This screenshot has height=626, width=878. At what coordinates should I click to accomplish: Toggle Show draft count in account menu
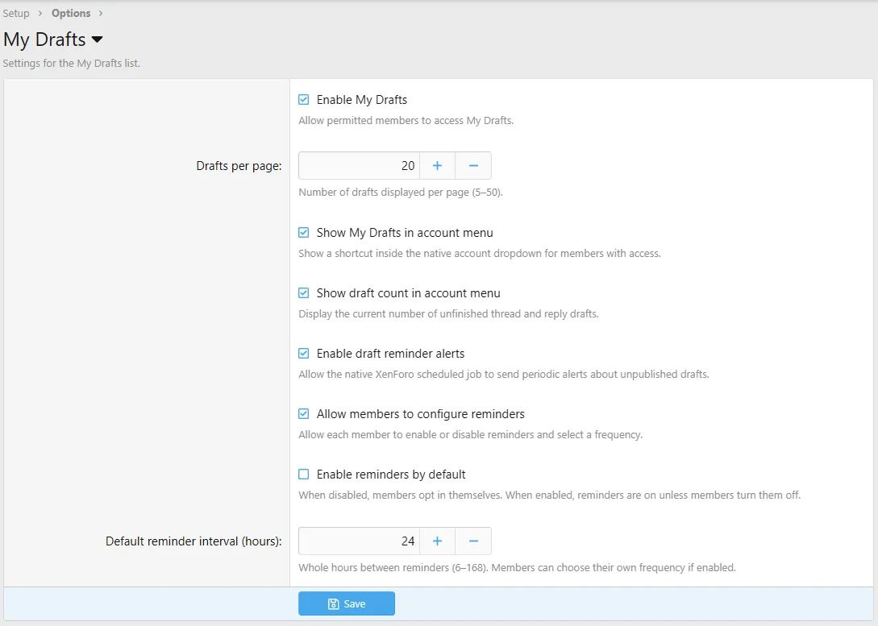tap(303, 293)
